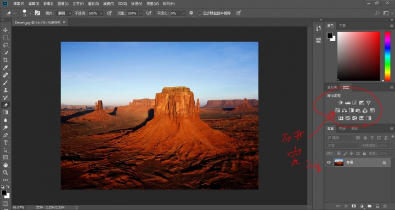Add a Vibrance adjustment
The height and width of the screenshot is (210, 395).
(x=369, y=102)
